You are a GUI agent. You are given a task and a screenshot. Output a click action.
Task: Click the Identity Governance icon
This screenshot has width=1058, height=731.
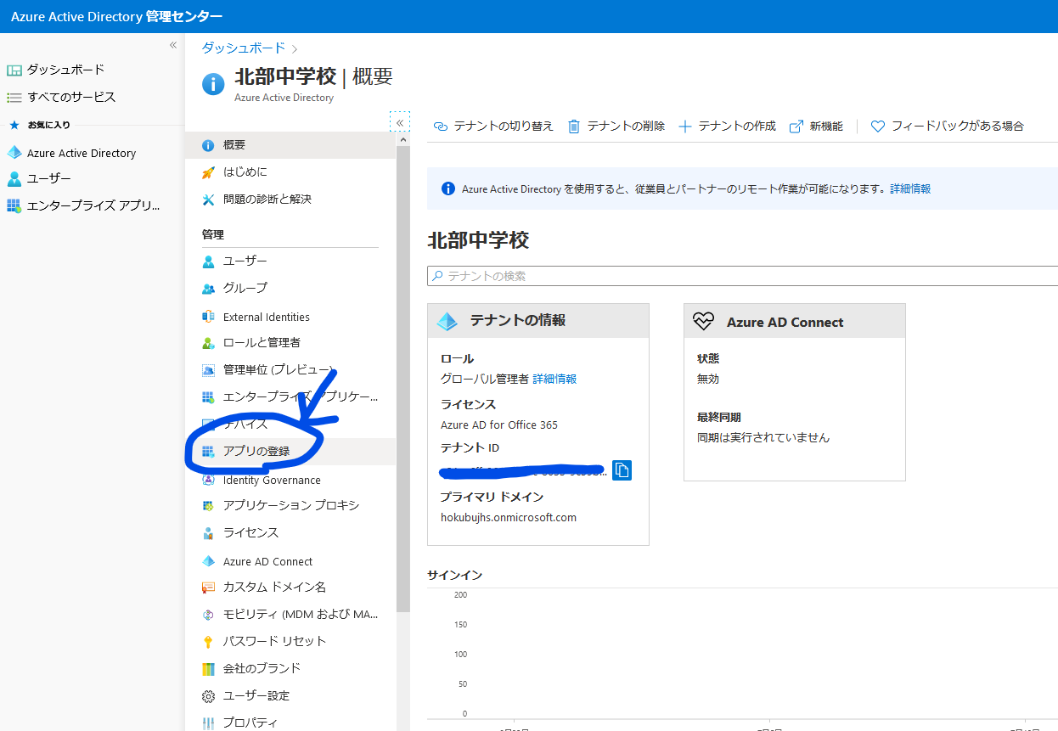click(x=208, y=480)
